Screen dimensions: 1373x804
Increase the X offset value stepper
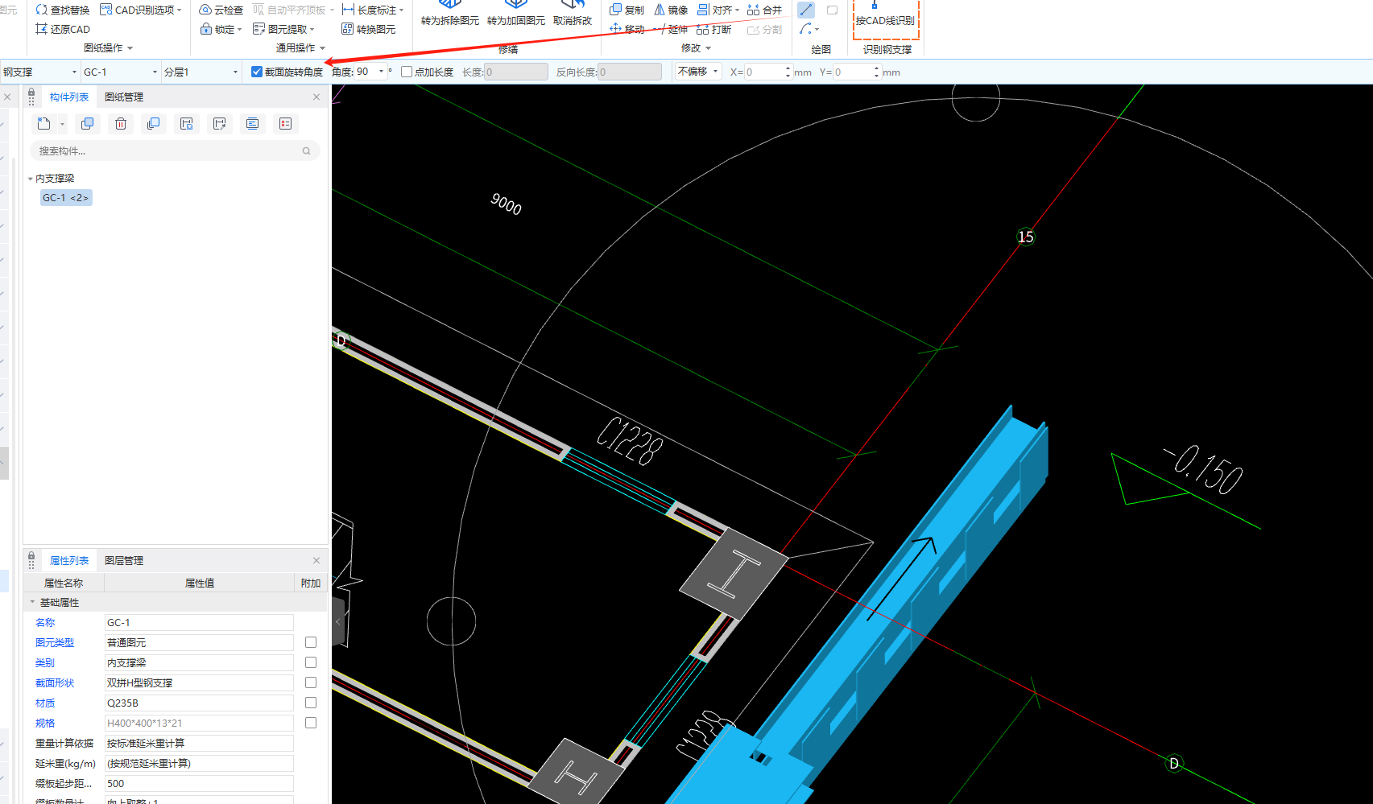788,68
